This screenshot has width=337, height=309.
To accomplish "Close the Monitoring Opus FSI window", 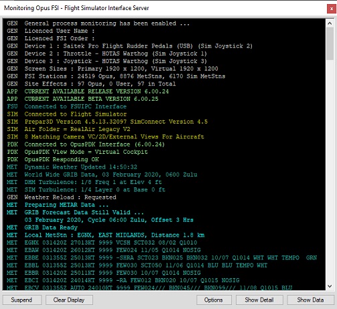I will pos(332,9).
